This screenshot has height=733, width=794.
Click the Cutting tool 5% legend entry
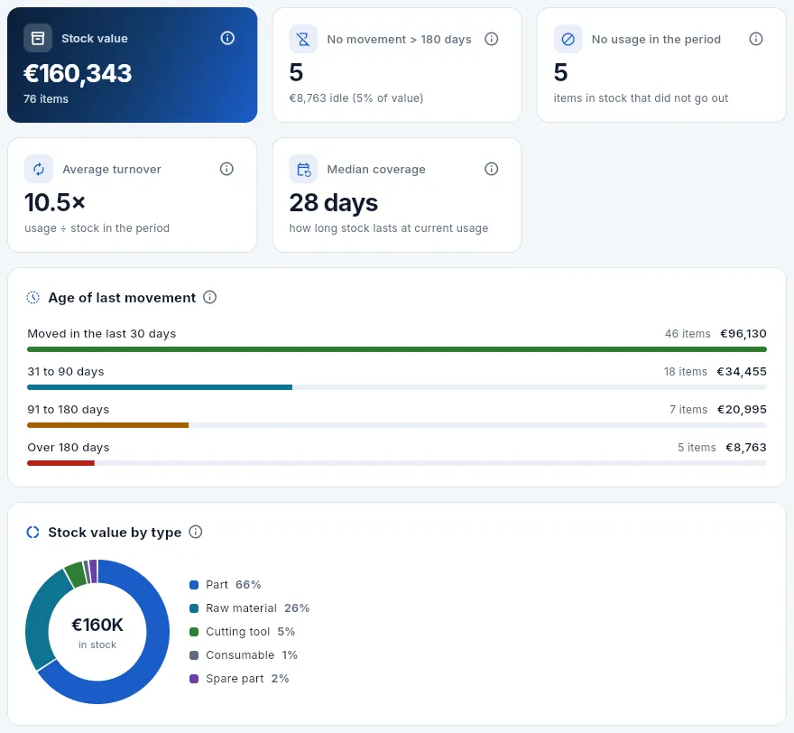coord(242,632)
